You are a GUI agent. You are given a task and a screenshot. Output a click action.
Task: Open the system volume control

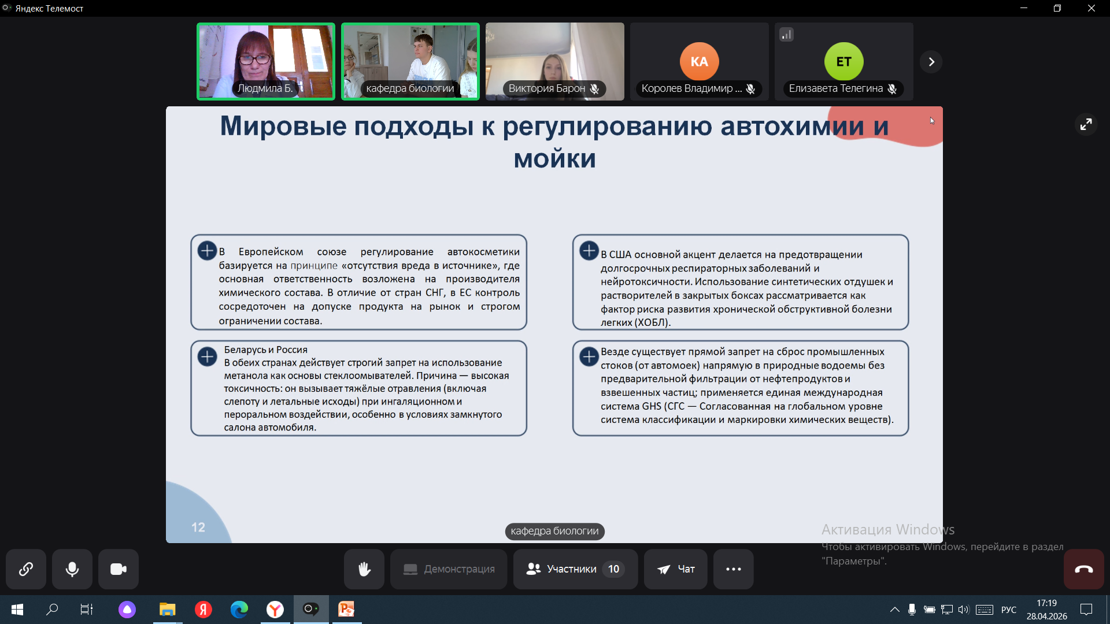pos(963,609)
